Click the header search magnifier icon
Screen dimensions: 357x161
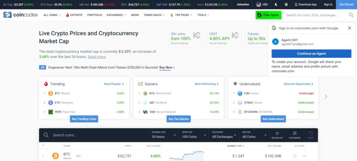click(351, 15)
